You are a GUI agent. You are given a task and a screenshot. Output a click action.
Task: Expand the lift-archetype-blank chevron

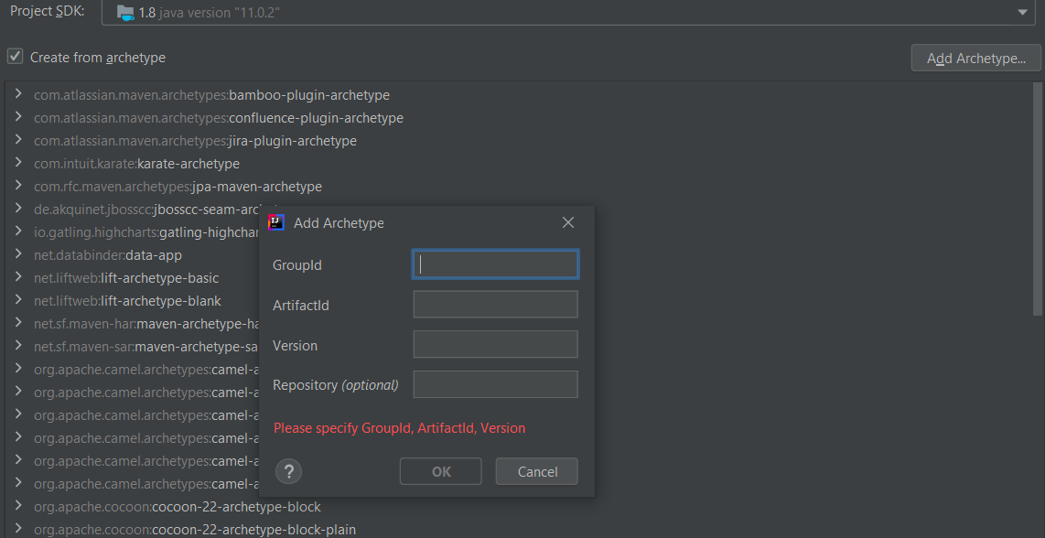tap(18, 299)
